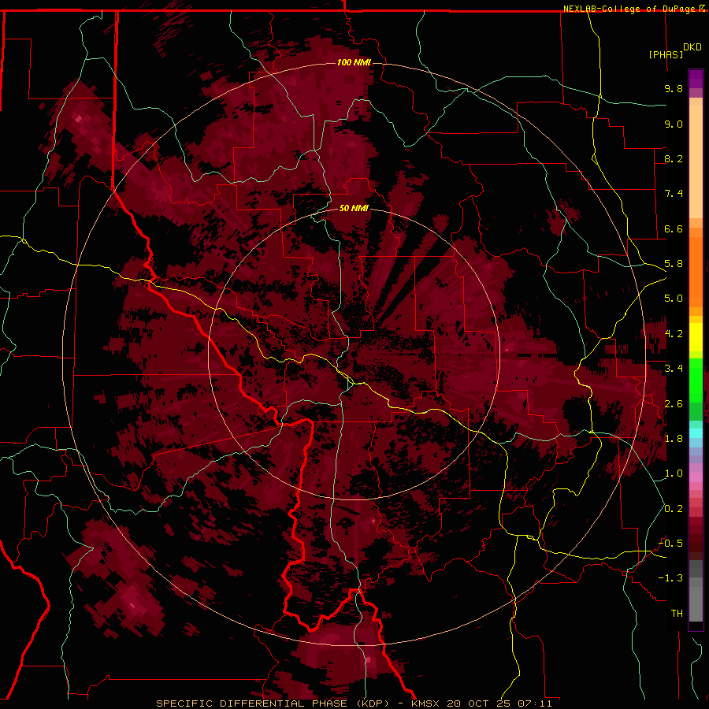
Task: Click the pale peach color bar segment
Action: click(x=696, y=161)
